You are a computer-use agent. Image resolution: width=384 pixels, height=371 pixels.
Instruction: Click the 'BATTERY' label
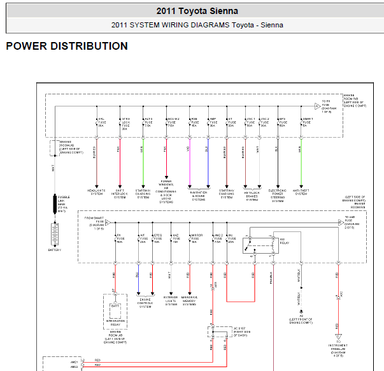tap(55, 250)
